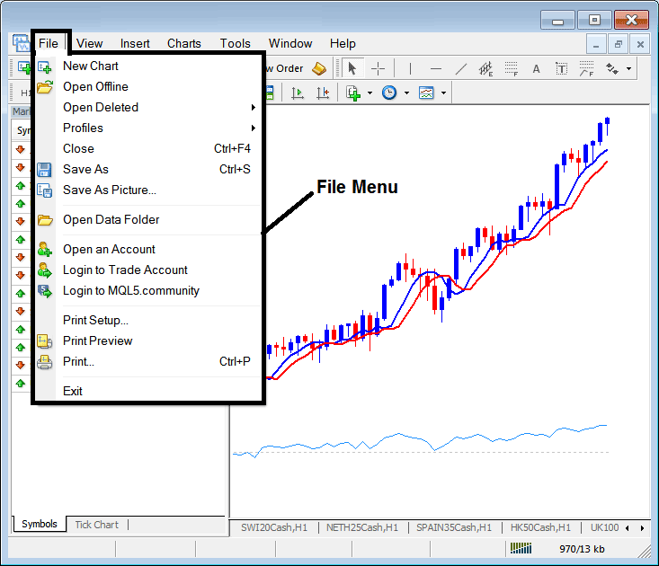
Task: Choose Open Offline in the File menu
Action: pyautogui.click(x=149, y=86)
